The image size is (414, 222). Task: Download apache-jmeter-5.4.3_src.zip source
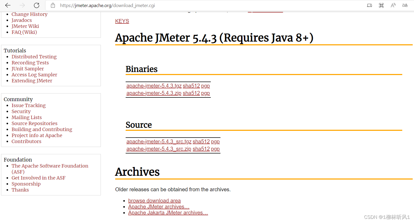pyautogui.click(x=159, y=149)
